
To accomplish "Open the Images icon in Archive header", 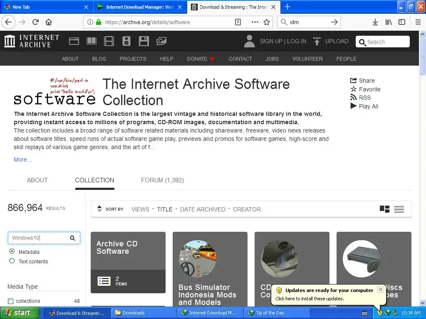I will pos(161,41).
